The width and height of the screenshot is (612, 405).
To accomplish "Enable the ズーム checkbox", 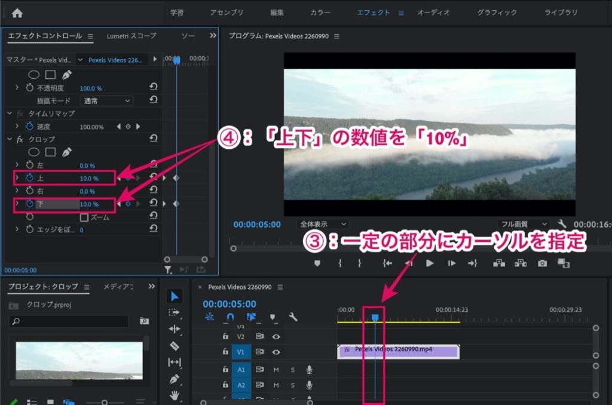I will pos(84,217).
